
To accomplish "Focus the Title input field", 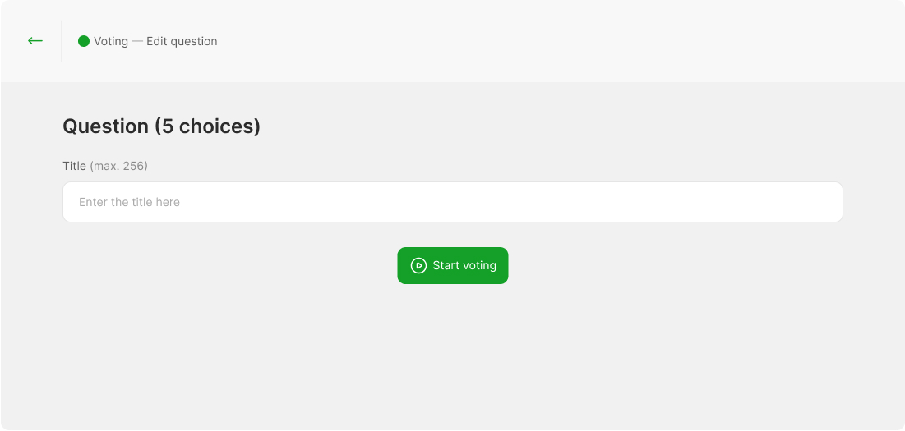I will [x=452, y=202].
